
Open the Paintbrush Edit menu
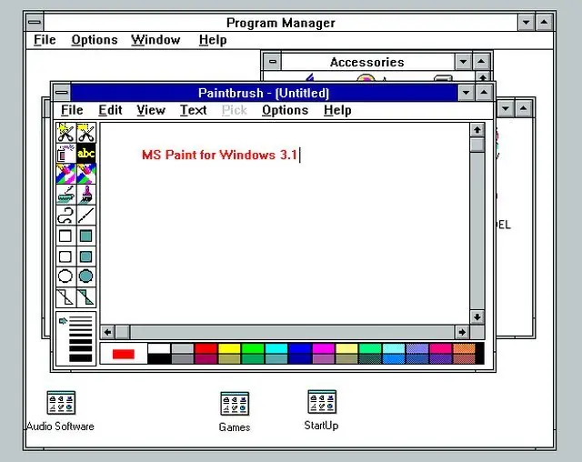pos(110,110)
